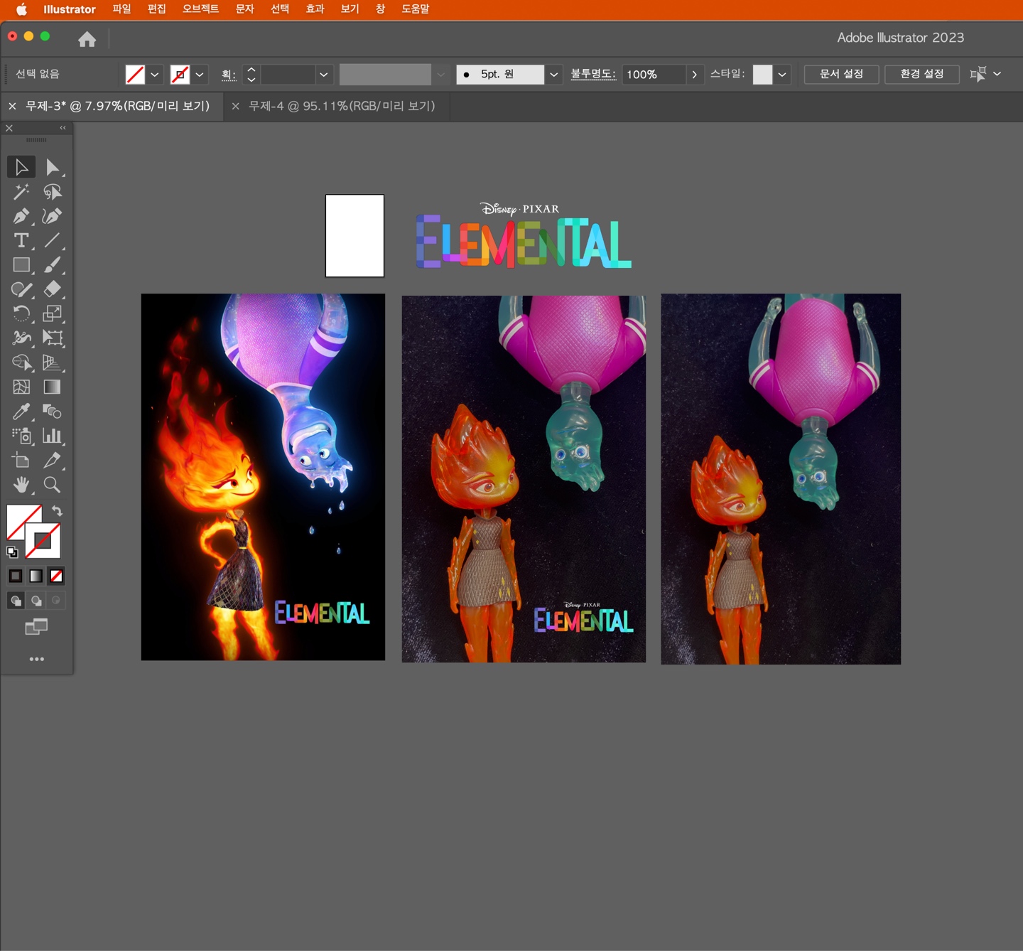Switch paint mode to Gradient
The width and height of the screenshot is (1023, 951).
pos(36,576)
